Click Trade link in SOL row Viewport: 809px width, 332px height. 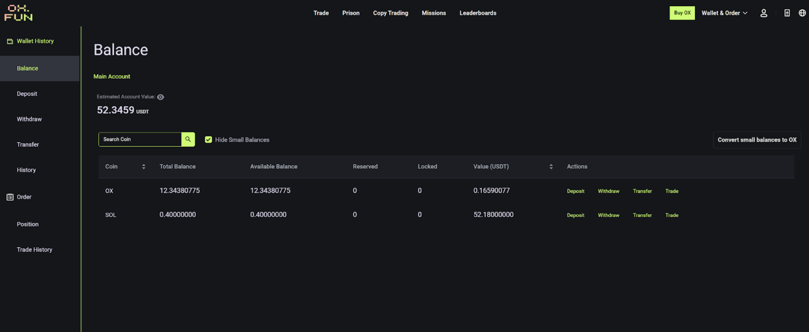coord(672,215)
